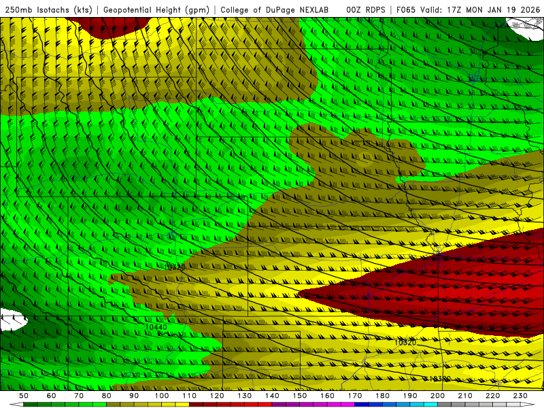Click the 140 label on the colorbar
The image size is (544, 408).
click(x=272, y=396)
